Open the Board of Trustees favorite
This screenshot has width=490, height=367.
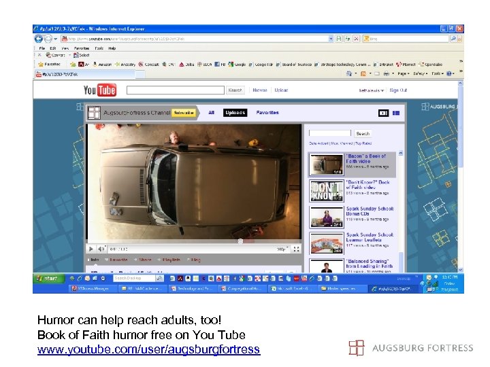tap(294, 65)
